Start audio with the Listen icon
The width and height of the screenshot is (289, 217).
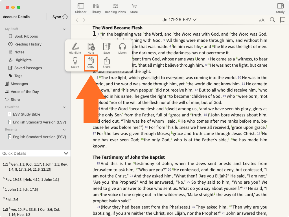pyautogui.click(x=122, y=48)
